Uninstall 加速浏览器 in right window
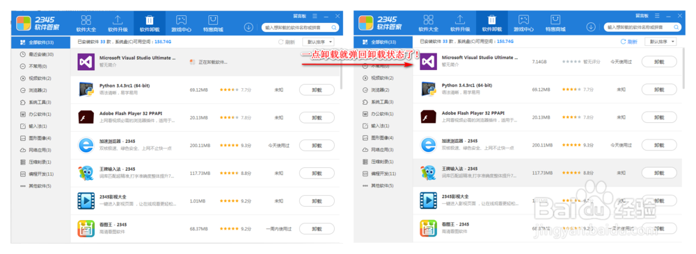696x254 pixels. [x=659, y=146]
